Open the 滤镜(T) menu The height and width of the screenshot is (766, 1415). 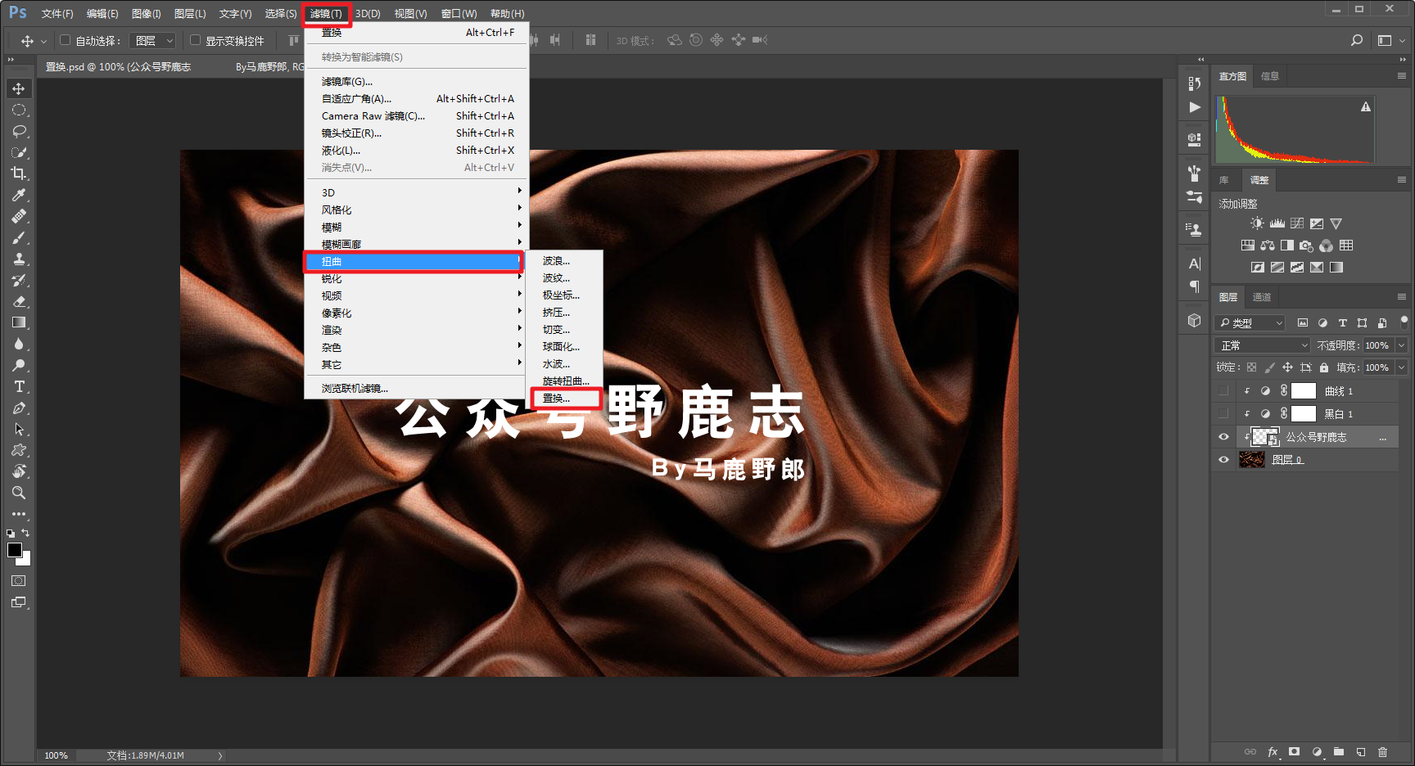(x=326, y=14)
